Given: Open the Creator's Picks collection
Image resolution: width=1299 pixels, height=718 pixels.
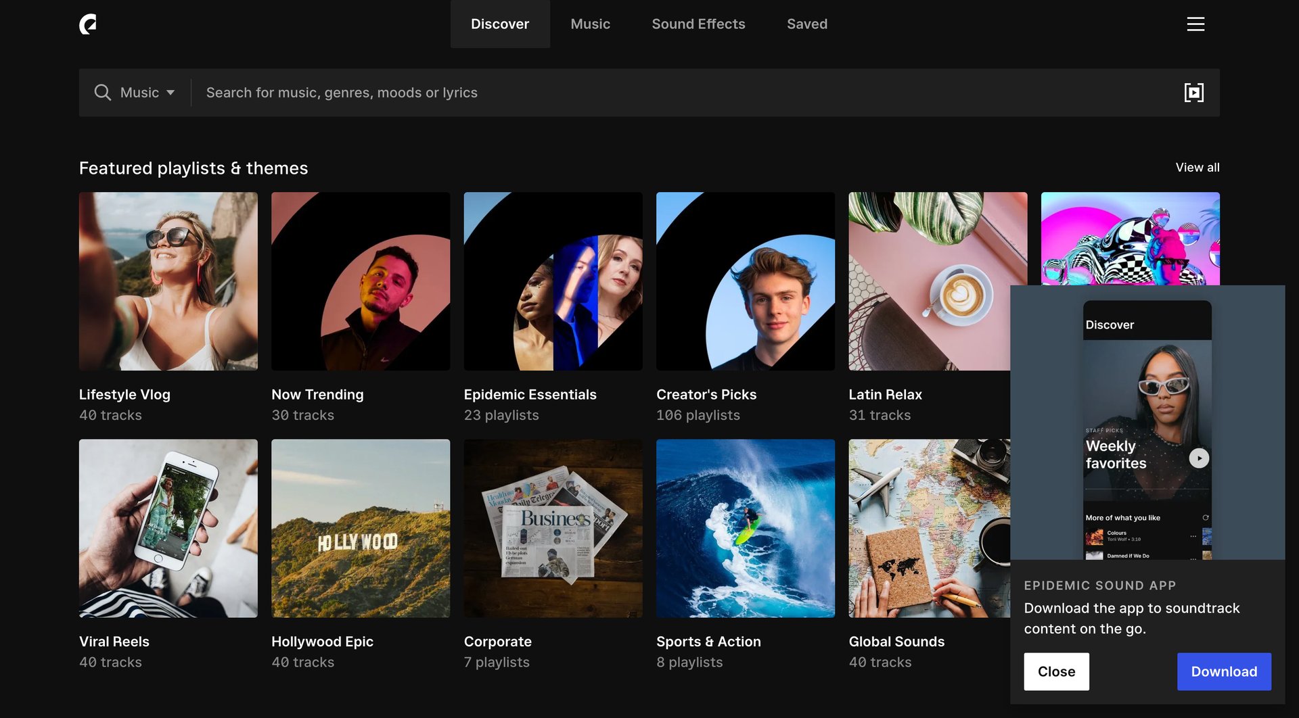Looking at the screenshot, I should click(745, 281).
